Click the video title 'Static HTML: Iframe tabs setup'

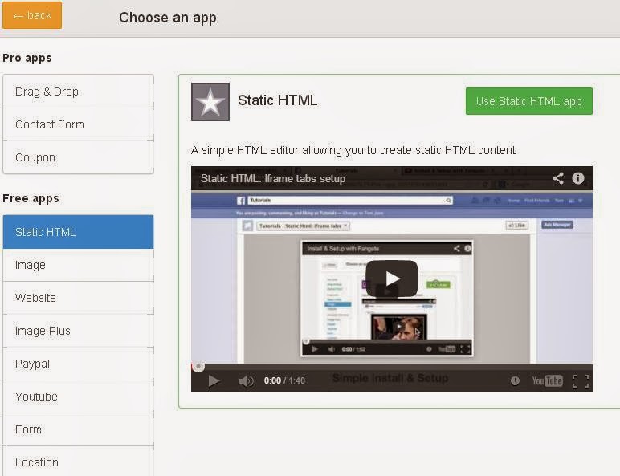(273, 178)
